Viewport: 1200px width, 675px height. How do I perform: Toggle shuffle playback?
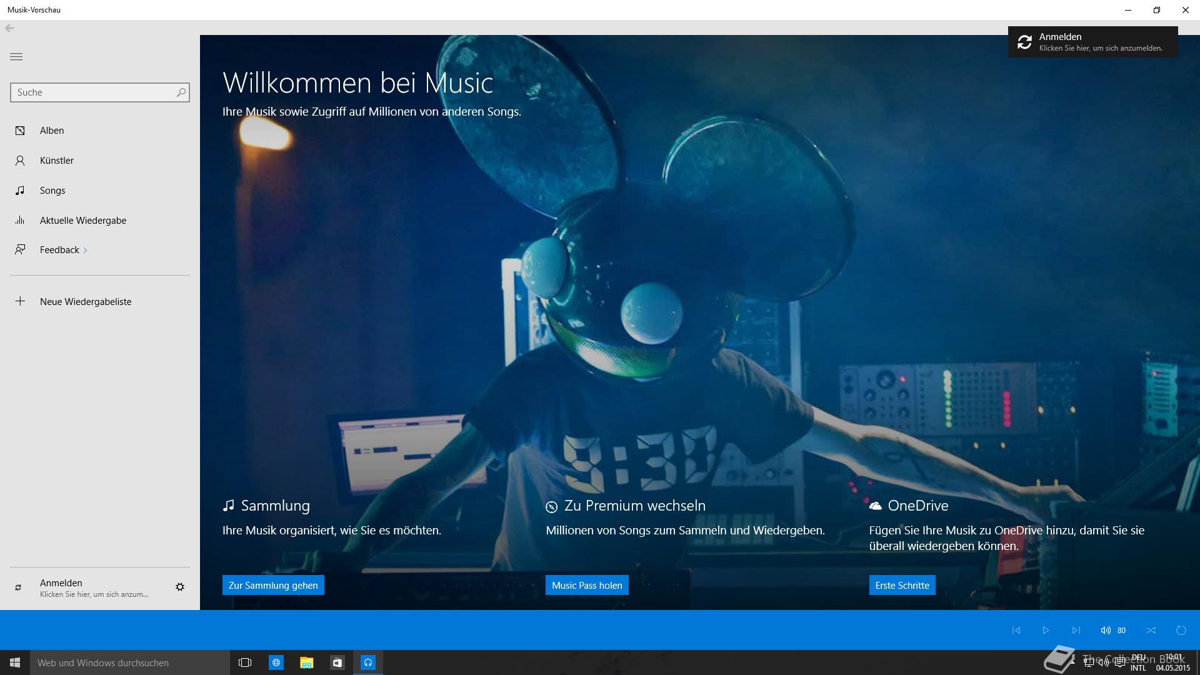tap(1151, 630)
